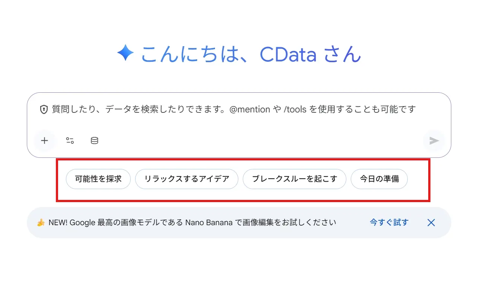Select the 今日の準備 suggestion chip

click(379, 179)
